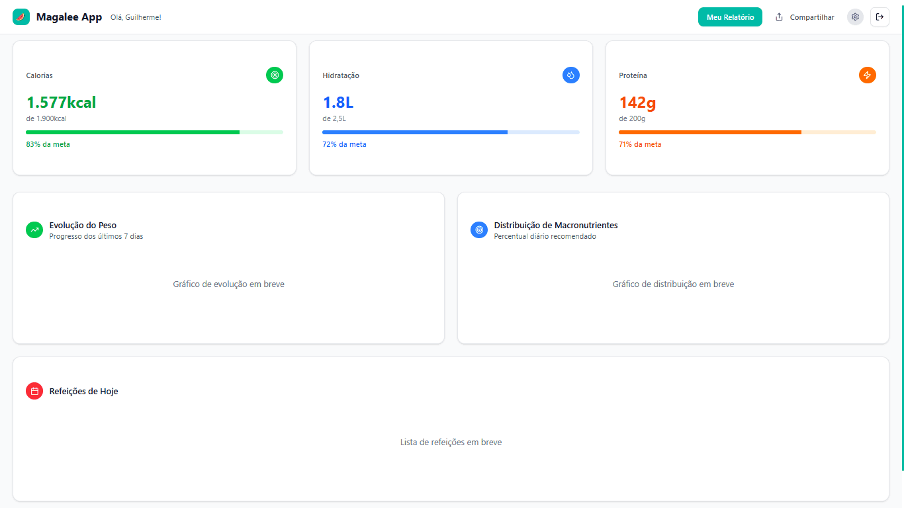Viewport: 904px width, 508px height.
Task: Click the watermelon Magalee App logo icon
Action: (21, 16)
